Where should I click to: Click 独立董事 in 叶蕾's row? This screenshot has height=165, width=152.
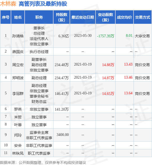[x=39, y=124]
